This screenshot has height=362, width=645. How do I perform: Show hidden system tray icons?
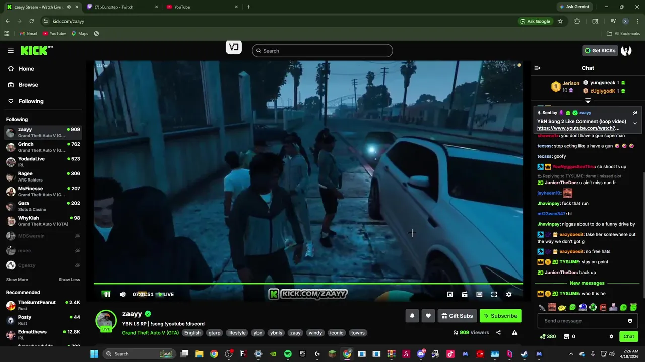click(x=571, y=354)
